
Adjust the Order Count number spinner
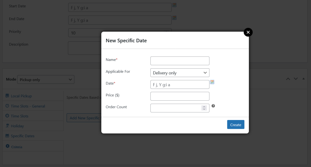204,108
